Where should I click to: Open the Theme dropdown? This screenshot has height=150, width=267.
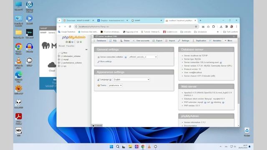pos(115,85)
